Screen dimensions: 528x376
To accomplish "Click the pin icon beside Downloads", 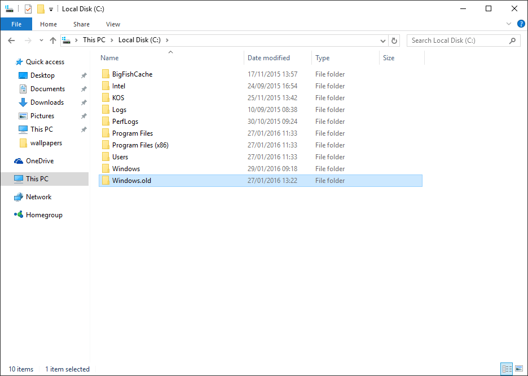I will pos(84,102).
